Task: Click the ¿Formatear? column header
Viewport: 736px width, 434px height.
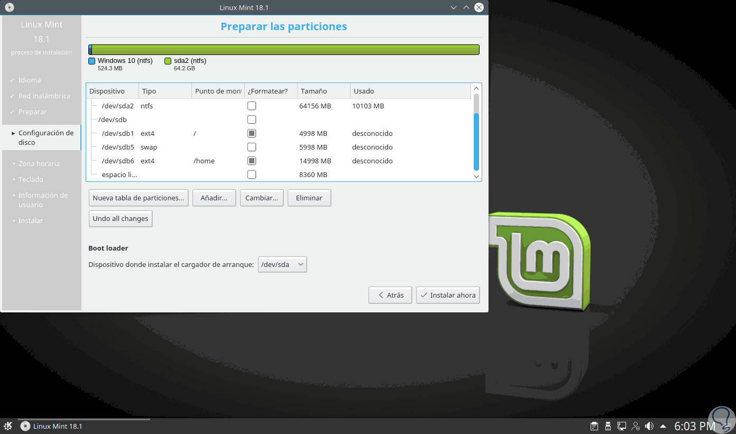Action: (x=271, y=91)
